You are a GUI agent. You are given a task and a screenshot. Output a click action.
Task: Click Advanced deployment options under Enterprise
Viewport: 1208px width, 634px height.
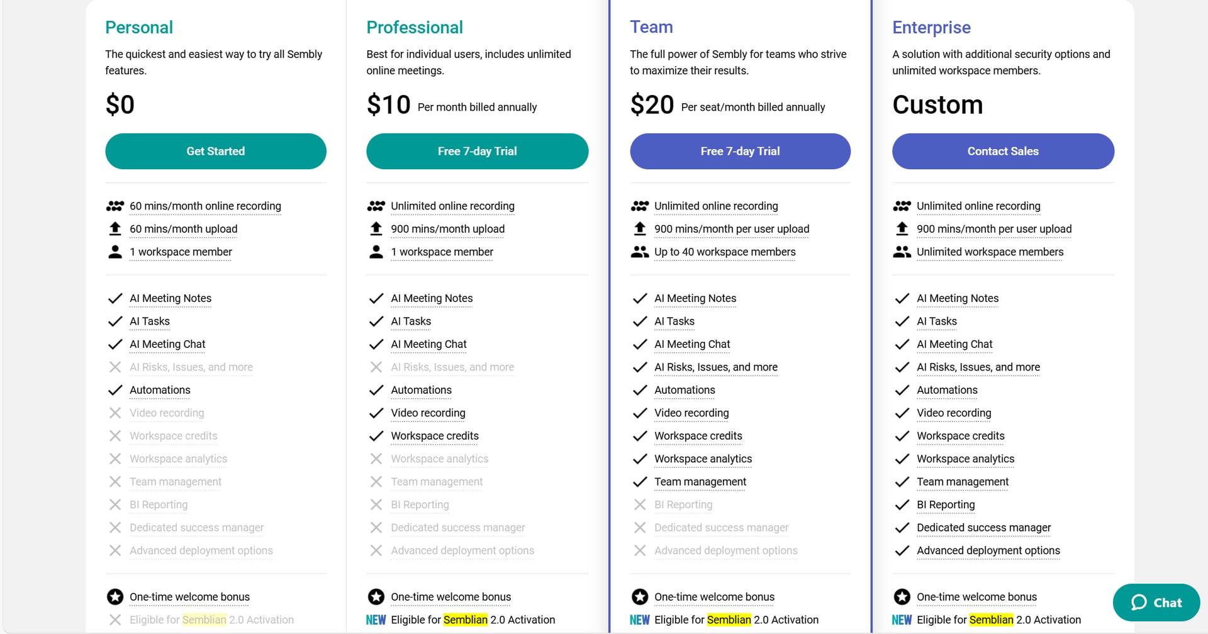pyautogui.click(x=988, y=550)
